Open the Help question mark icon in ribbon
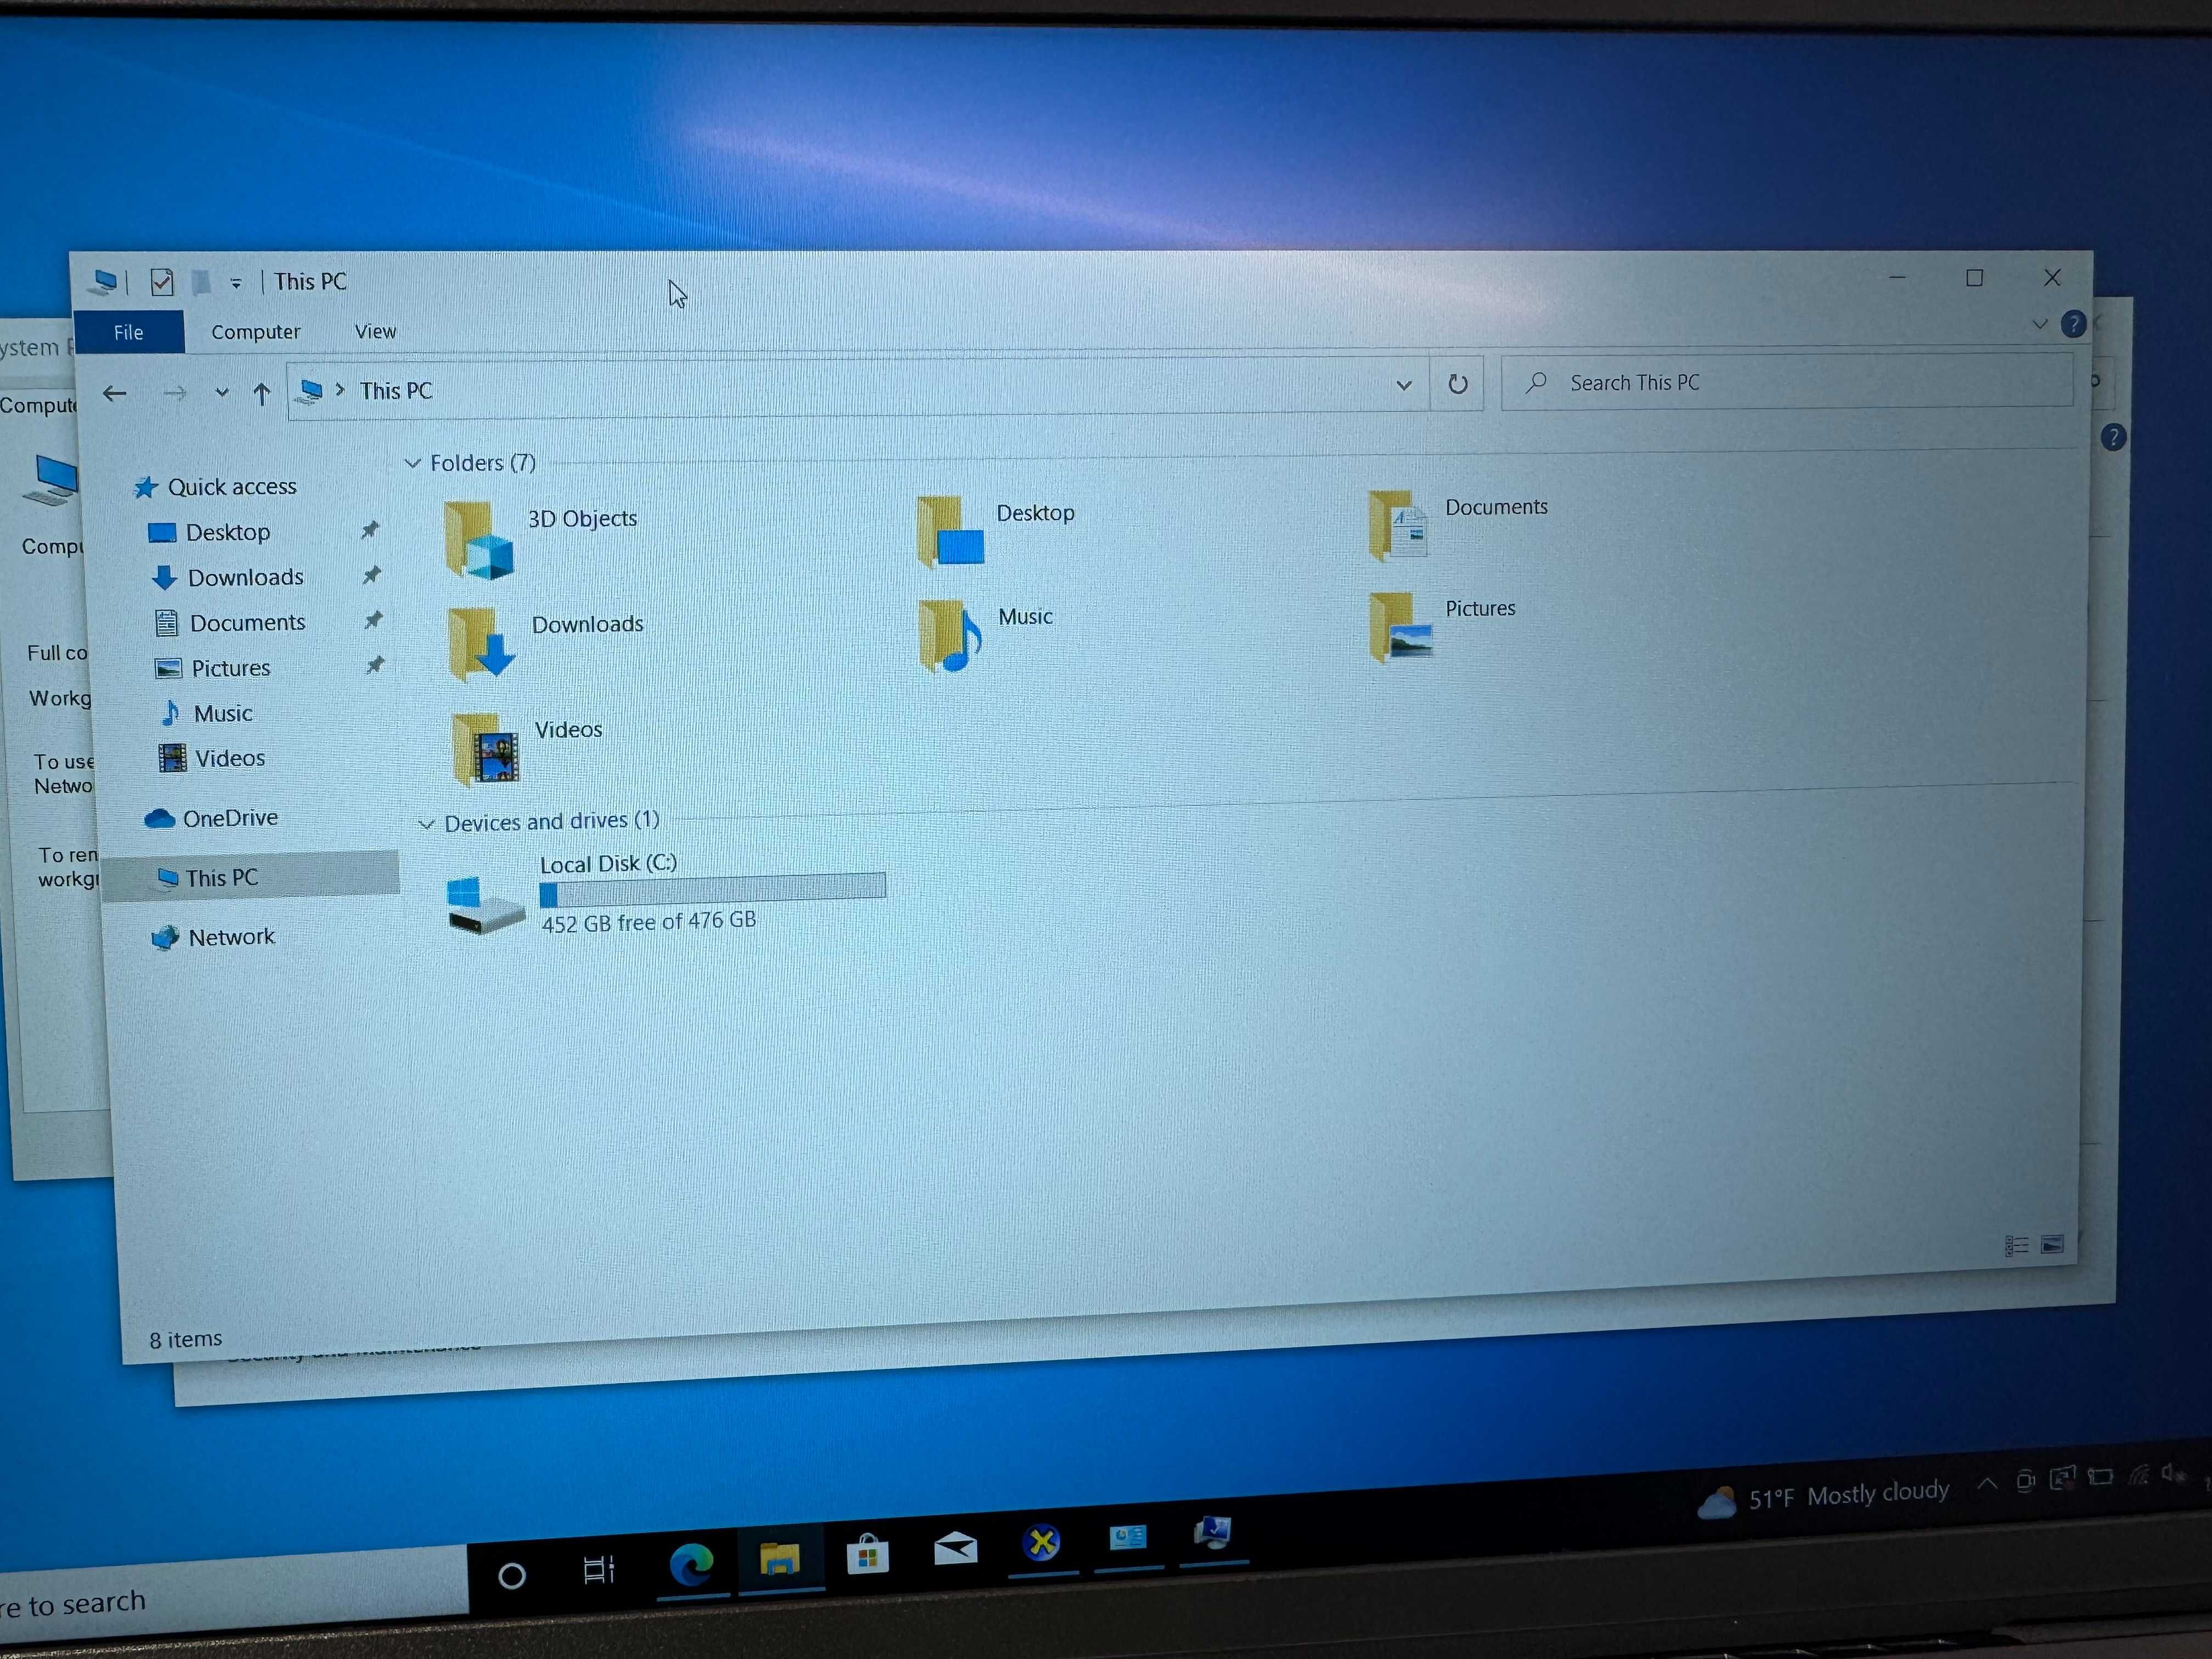This screenshot has height=1659, width=2212. (x=2074, y=325)
